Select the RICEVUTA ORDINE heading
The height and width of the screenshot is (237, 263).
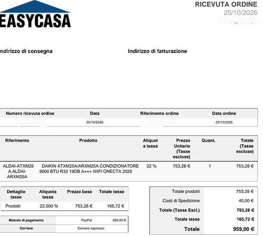[226, 4]
